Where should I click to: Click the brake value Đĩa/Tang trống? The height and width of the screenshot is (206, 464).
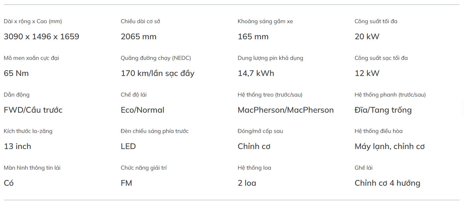(x=383, y=110)
